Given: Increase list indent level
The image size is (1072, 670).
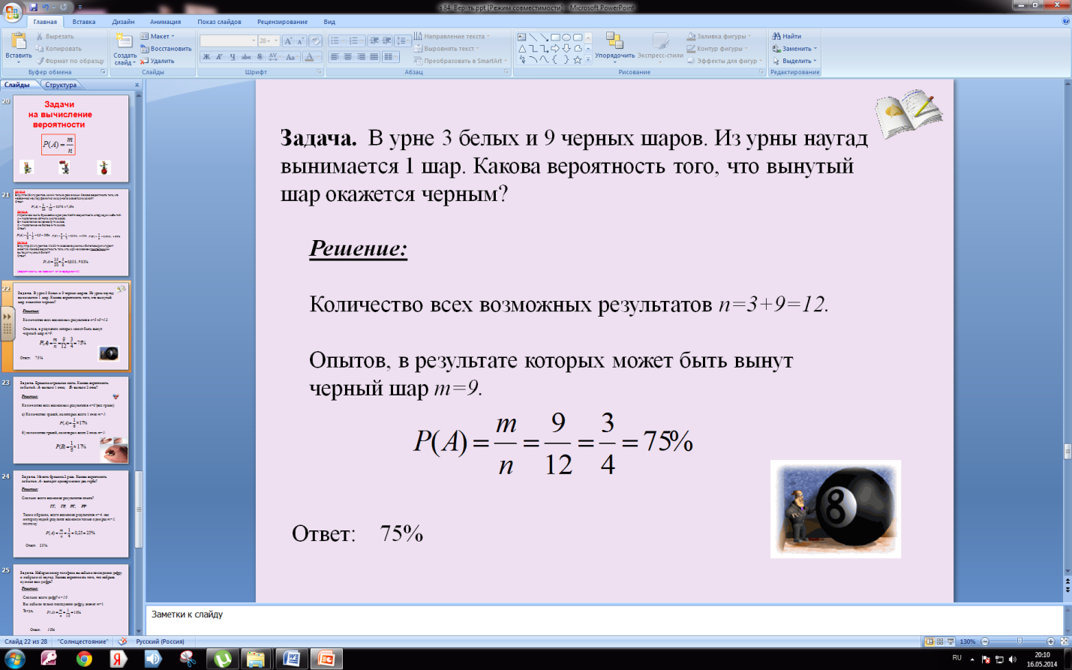Looking at the screenshot, I should point(386,41).
